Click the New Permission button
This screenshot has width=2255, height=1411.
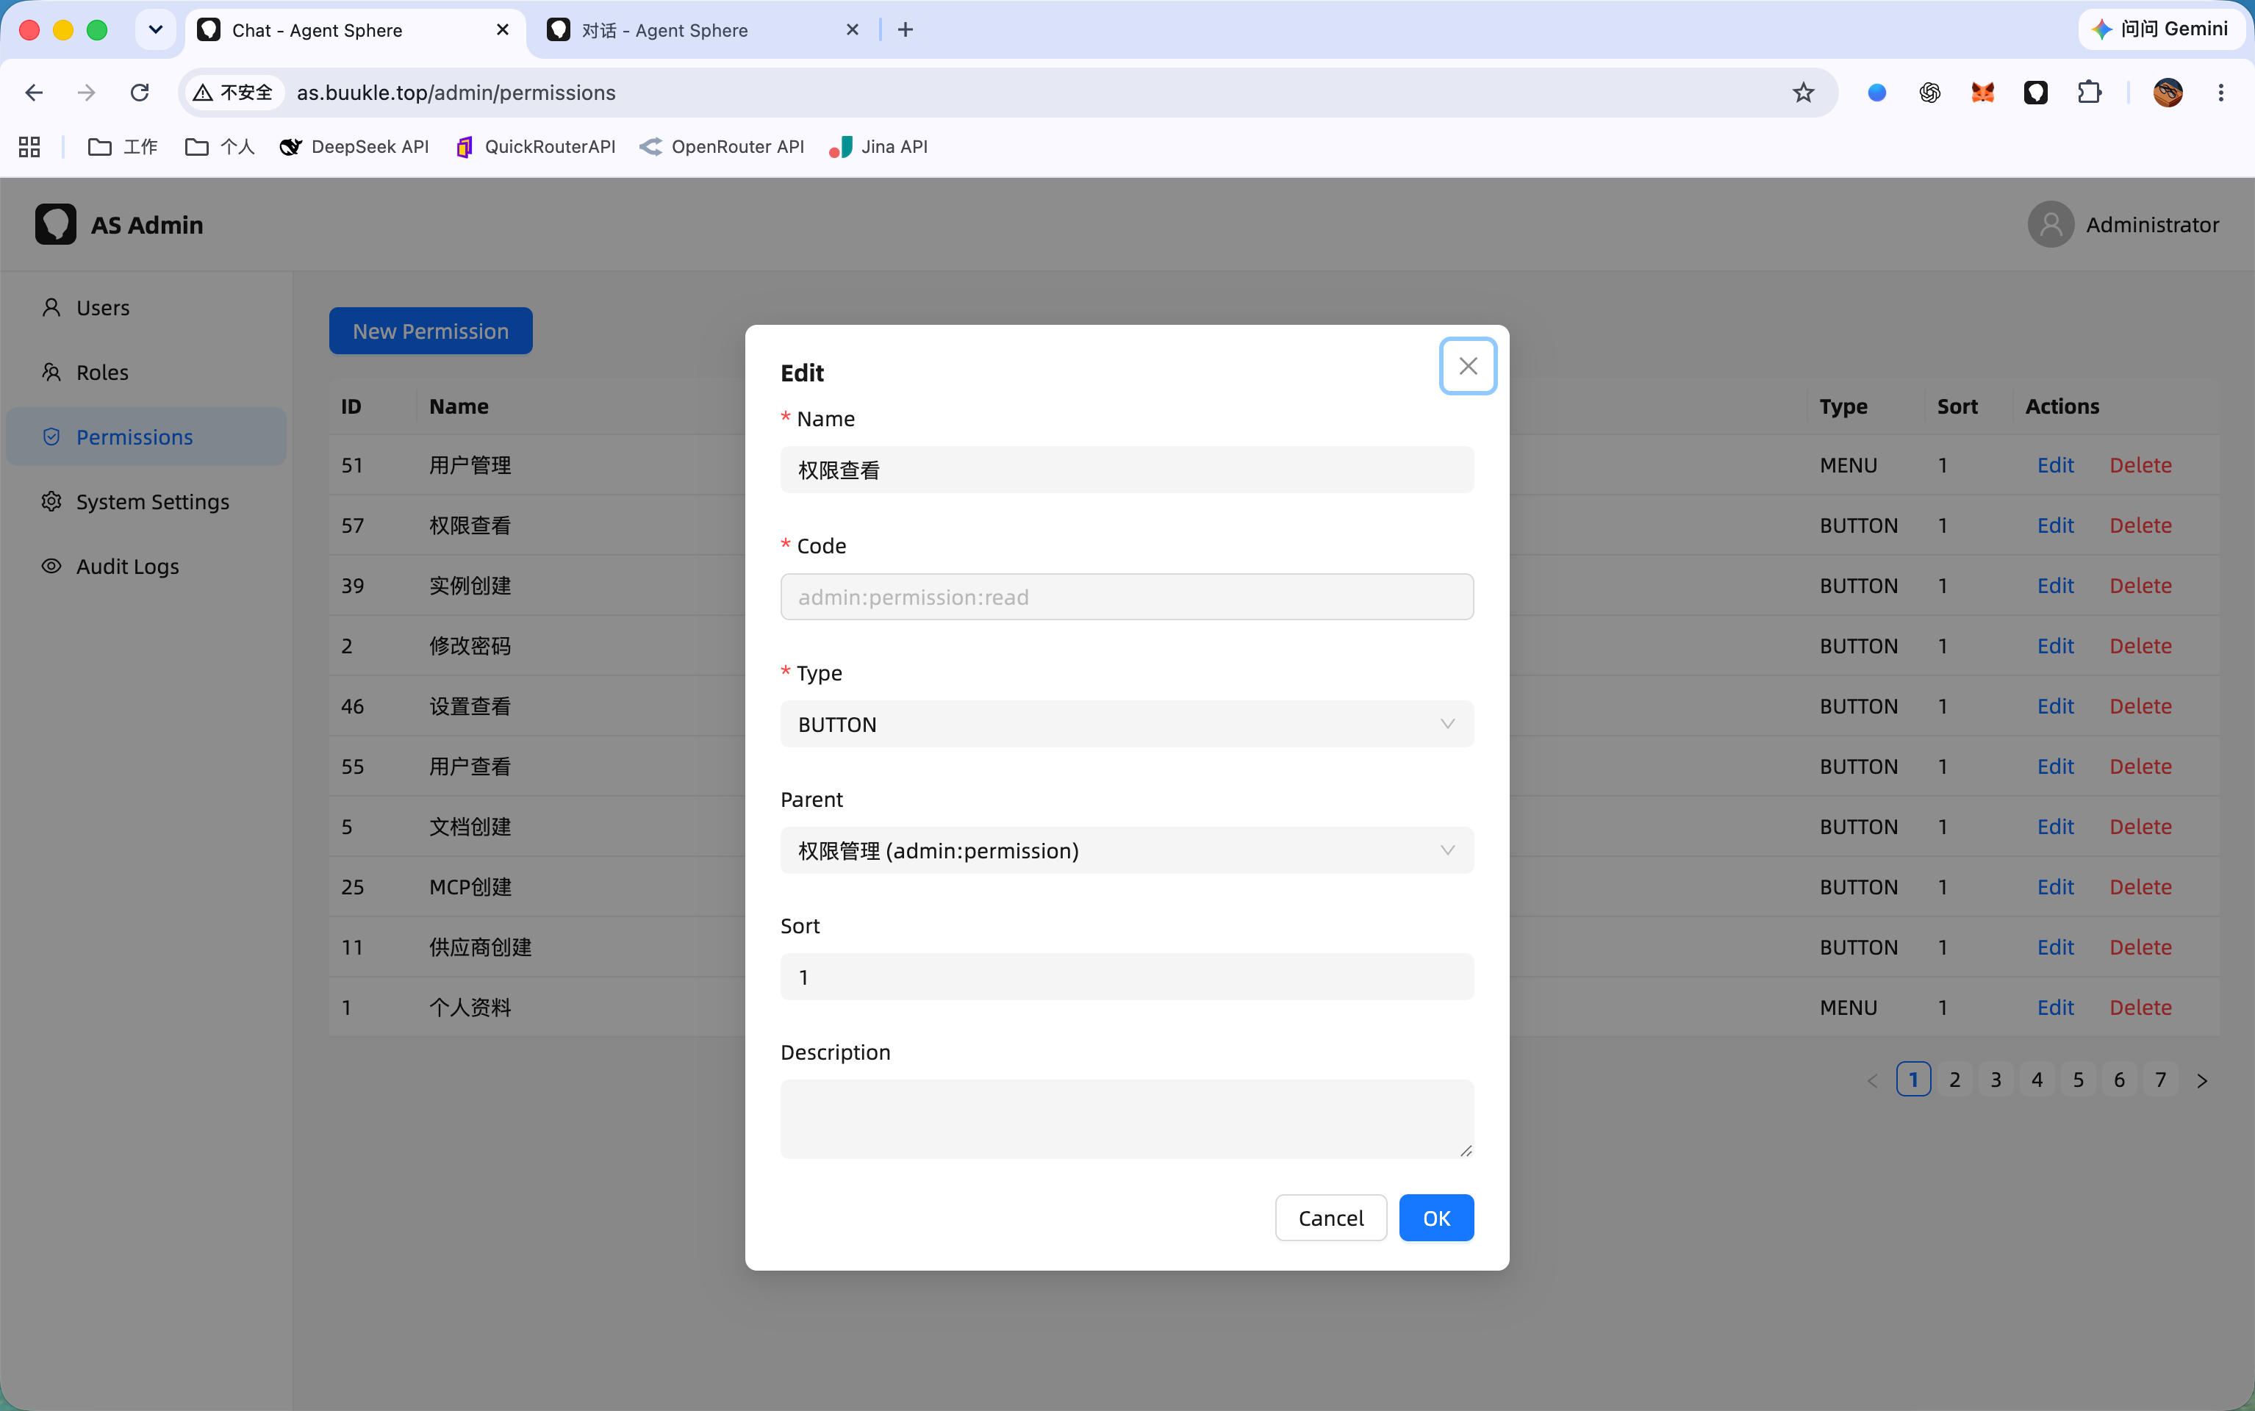(430, 331)
